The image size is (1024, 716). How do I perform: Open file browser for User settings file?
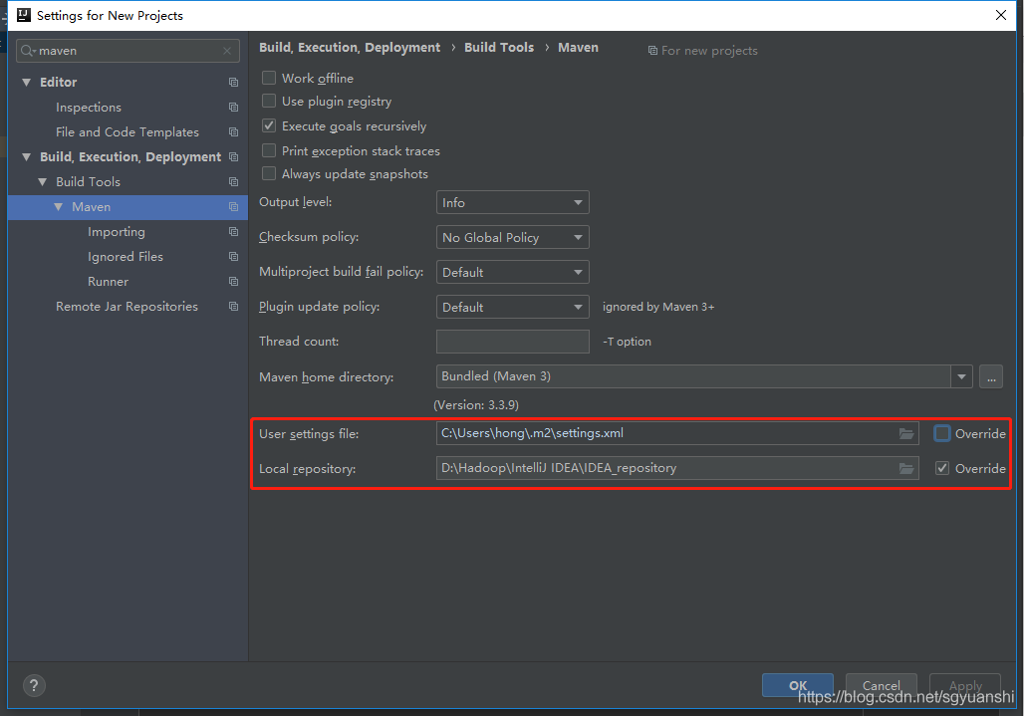[905, 433]
